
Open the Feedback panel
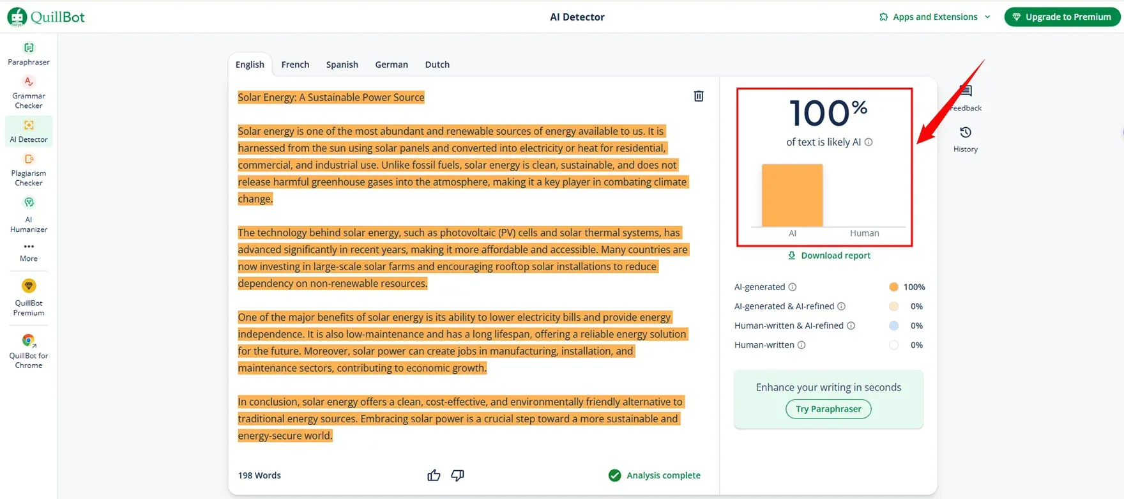click(966, 98)
